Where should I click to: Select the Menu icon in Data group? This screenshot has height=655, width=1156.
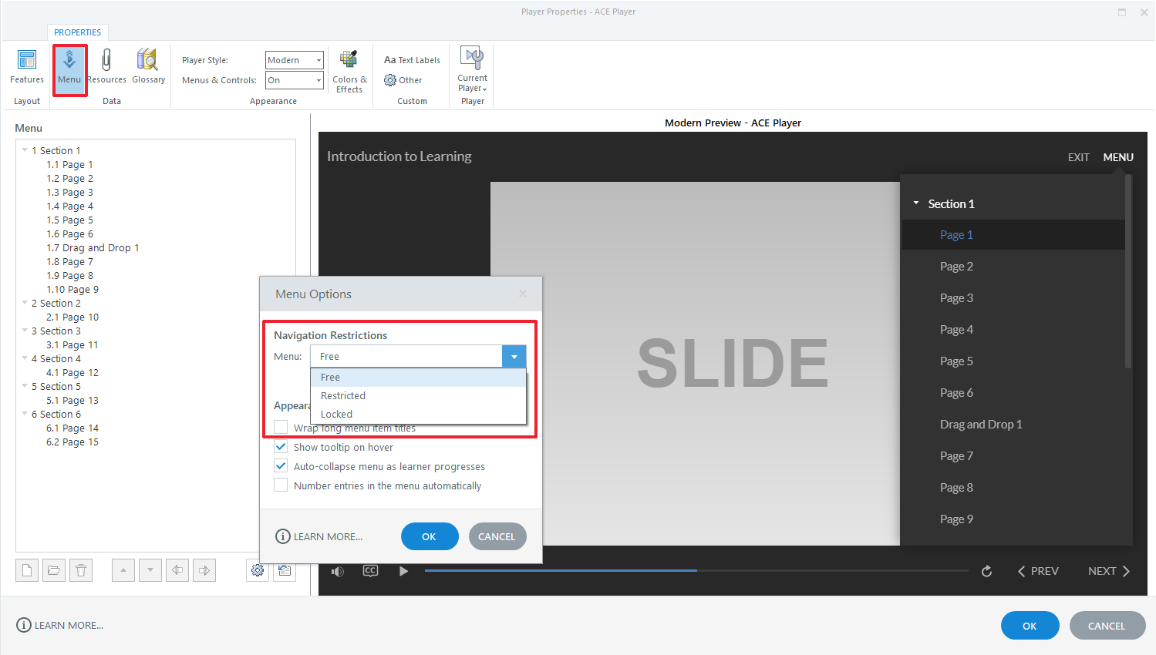(x=69, y=68)
